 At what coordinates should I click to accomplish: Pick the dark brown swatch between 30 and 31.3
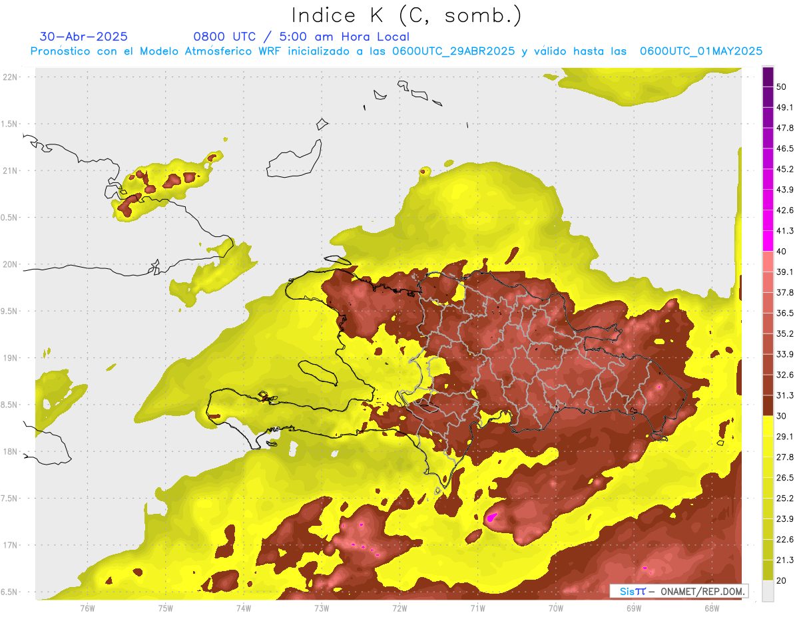pyautogui.click(x=768, y=406)
